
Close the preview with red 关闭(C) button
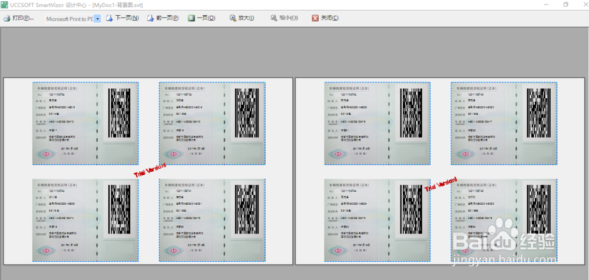(x=325, y=18)
